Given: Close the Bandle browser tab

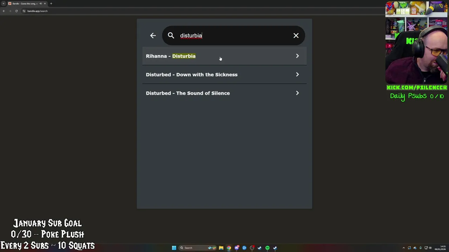Looking at the screenshot, I should coord(45,3).
